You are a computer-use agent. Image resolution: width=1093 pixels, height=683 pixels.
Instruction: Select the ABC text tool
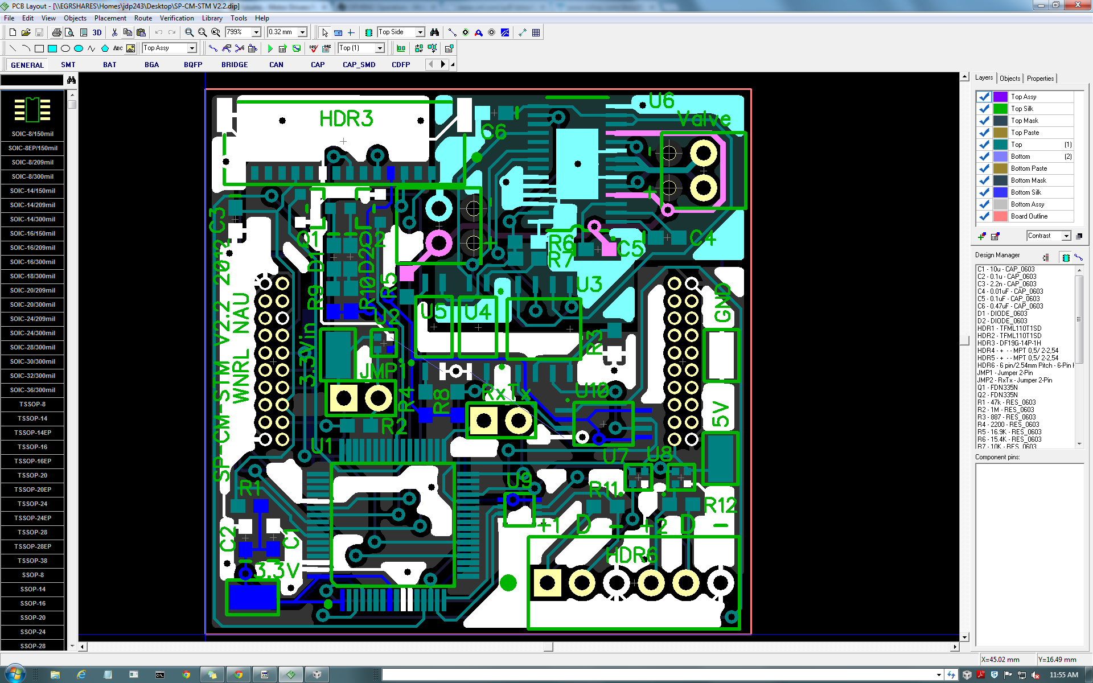coord(118,48)
